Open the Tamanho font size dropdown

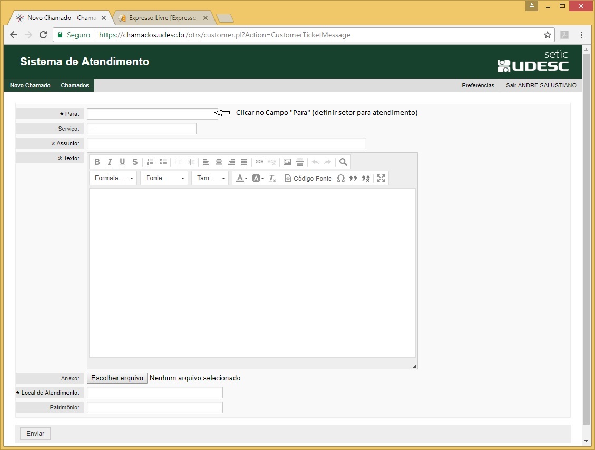tap(210, 179)
